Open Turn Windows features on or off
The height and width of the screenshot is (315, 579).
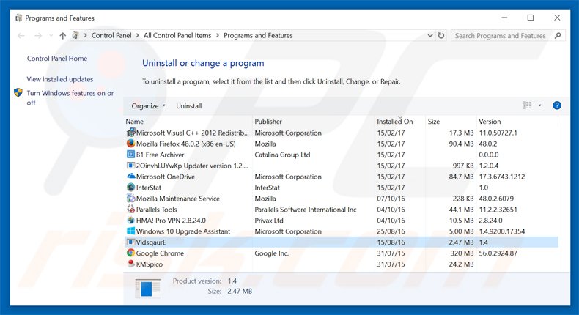(70, 97)
